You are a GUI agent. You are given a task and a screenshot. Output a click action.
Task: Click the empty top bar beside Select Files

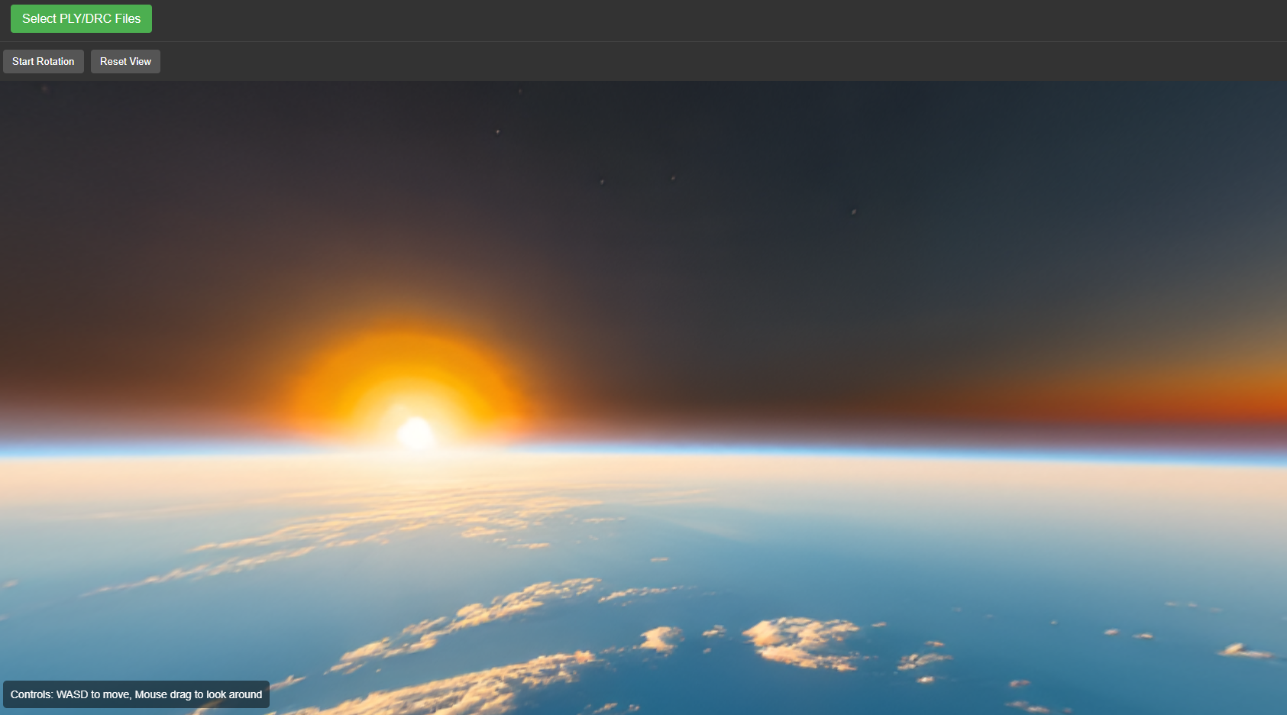pos(687,20)
